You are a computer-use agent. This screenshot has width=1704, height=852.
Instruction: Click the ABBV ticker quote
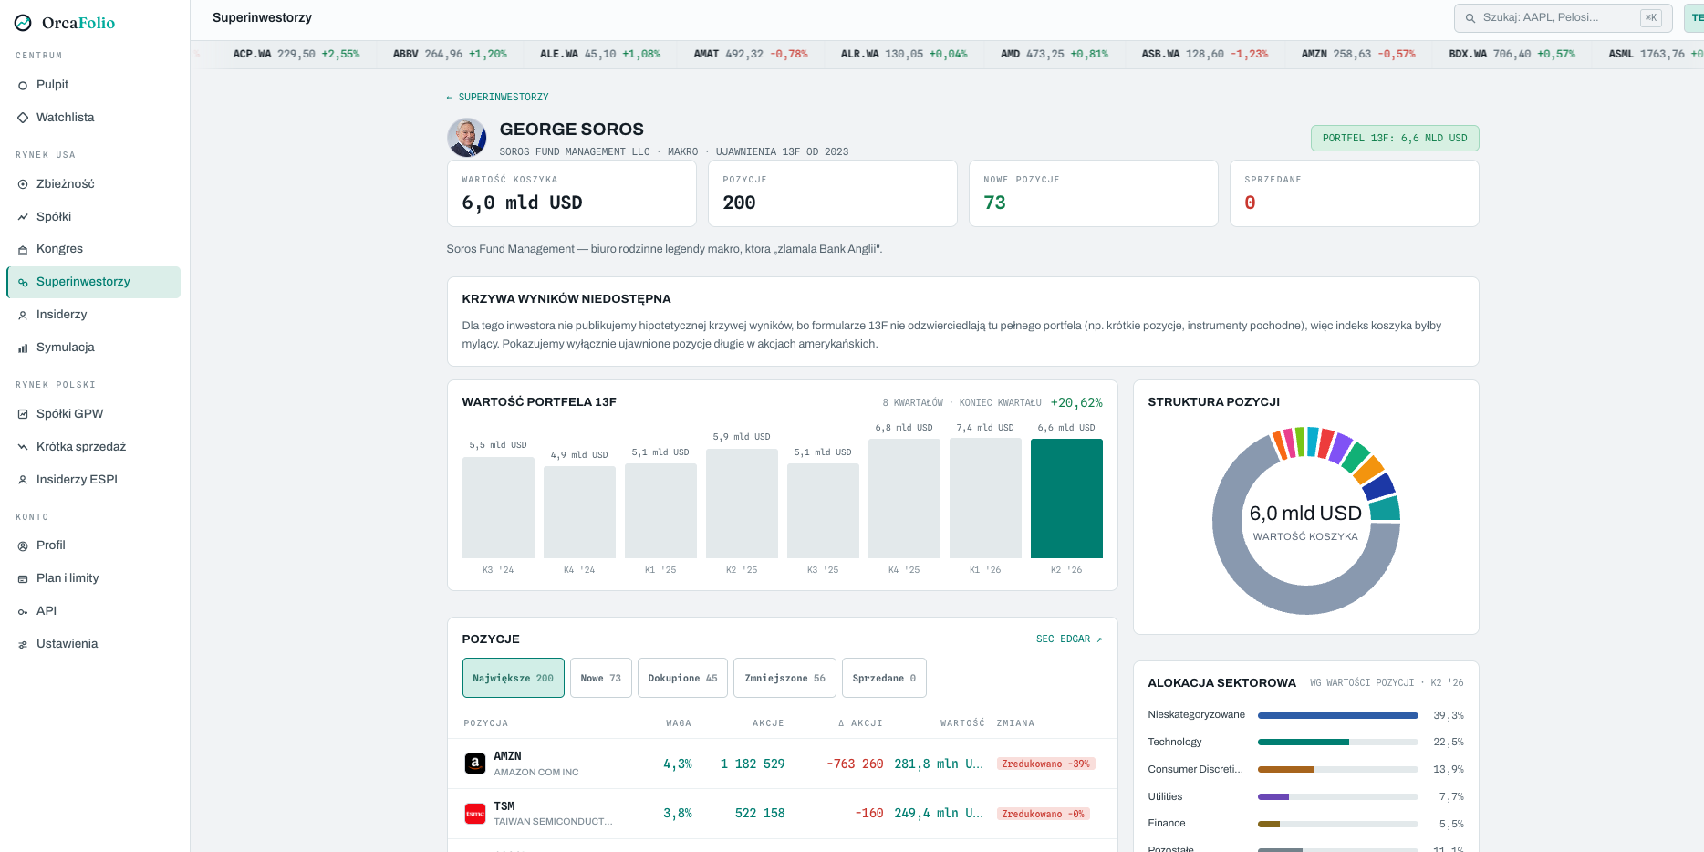point(450,54)
